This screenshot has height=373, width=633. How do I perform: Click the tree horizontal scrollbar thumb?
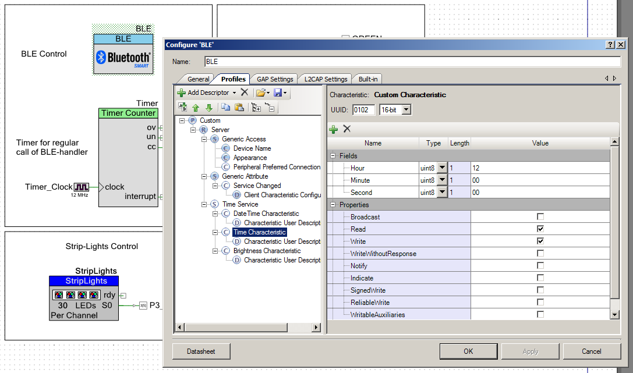click(x=236, y=328)
